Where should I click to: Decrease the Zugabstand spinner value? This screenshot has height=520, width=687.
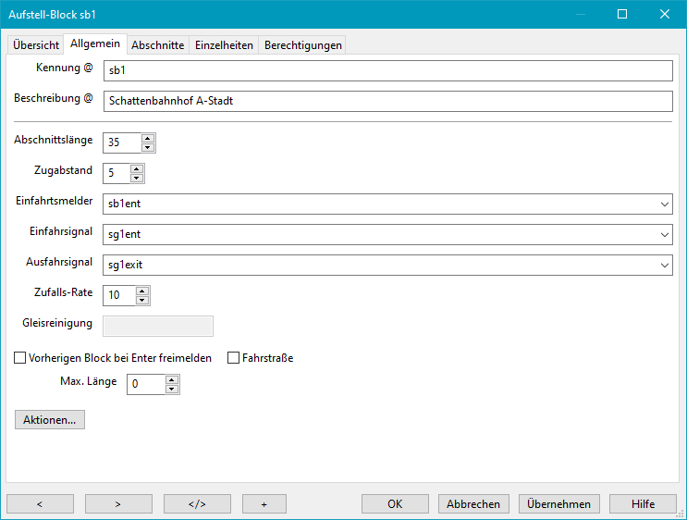click(x=137, y=178)
